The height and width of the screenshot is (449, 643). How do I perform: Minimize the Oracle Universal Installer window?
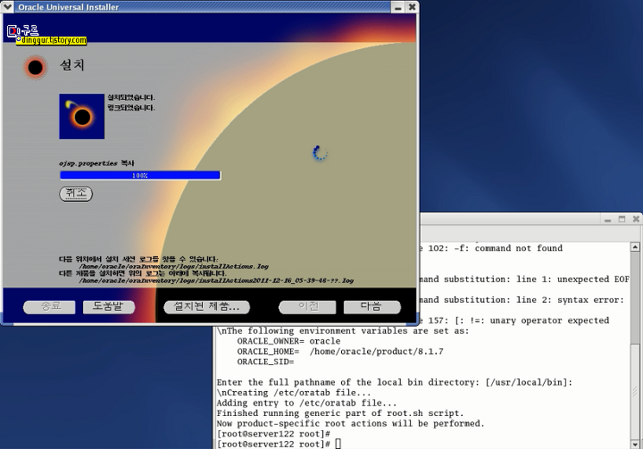point(398,7)
